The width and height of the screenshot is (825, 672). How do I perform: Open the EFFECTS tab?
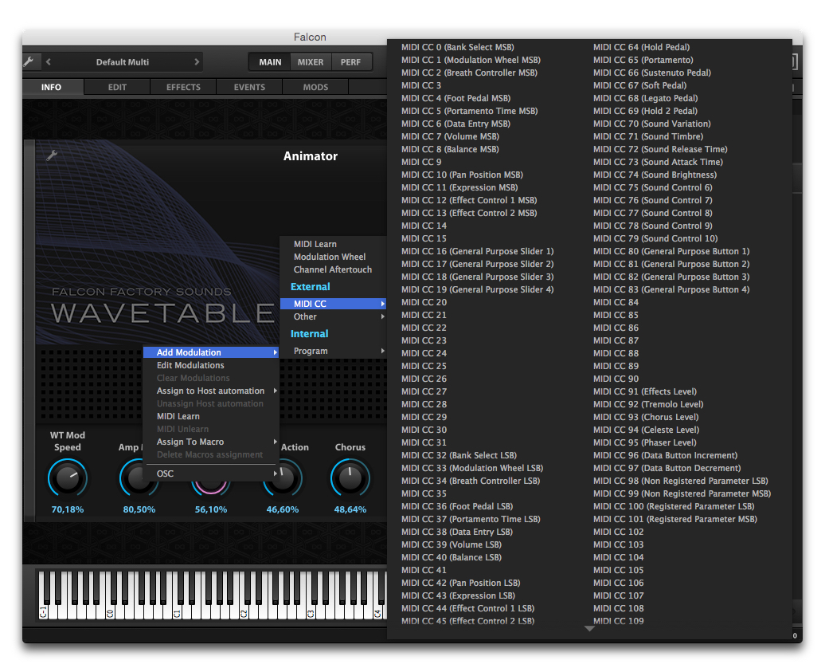184,87
